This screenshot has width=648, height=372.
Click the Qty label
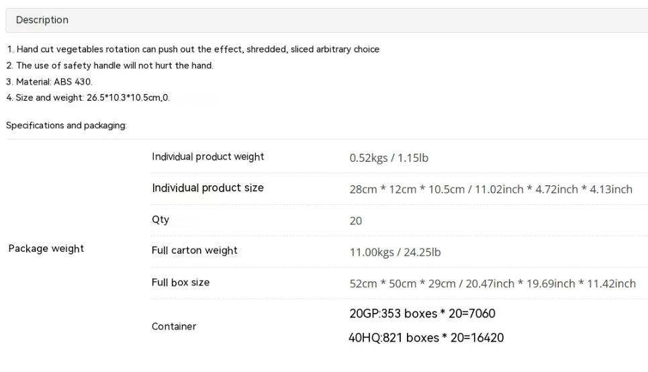coord(160,220)
